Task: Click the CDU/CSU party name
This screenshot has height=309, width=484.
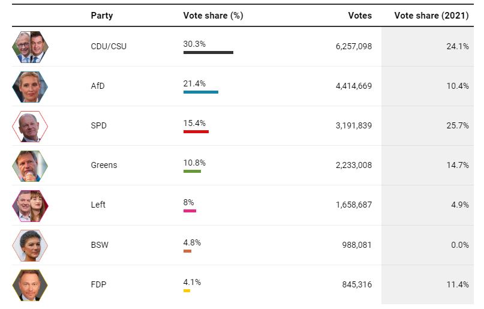Action: [109, 46]
